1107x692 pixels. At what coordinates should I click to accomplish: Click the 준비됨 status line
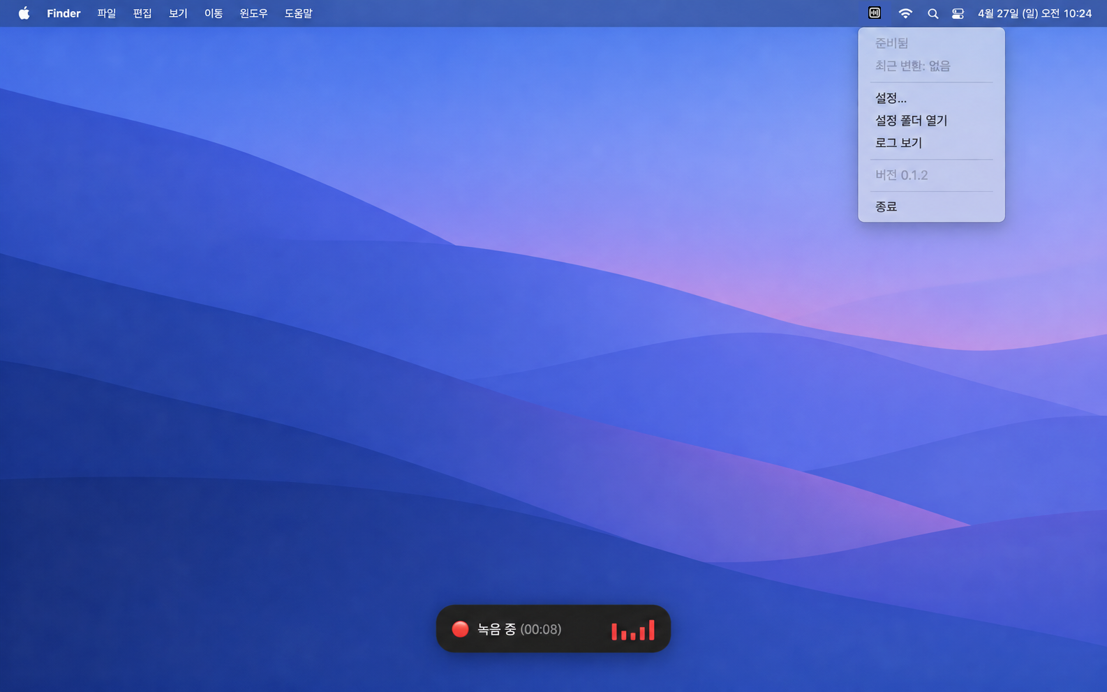pyautogui.click(x=931, y=43)
